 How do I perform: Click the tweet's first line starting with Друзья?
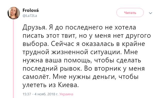coord(79,28)
